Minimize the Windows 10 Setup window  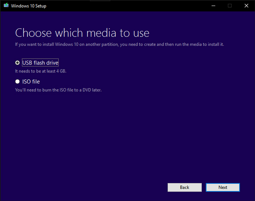(x=211, y=6)
